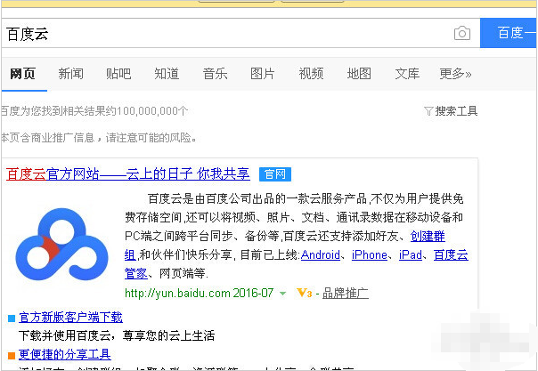
Task: Click the Android link in the description
Action: (320, 255)
